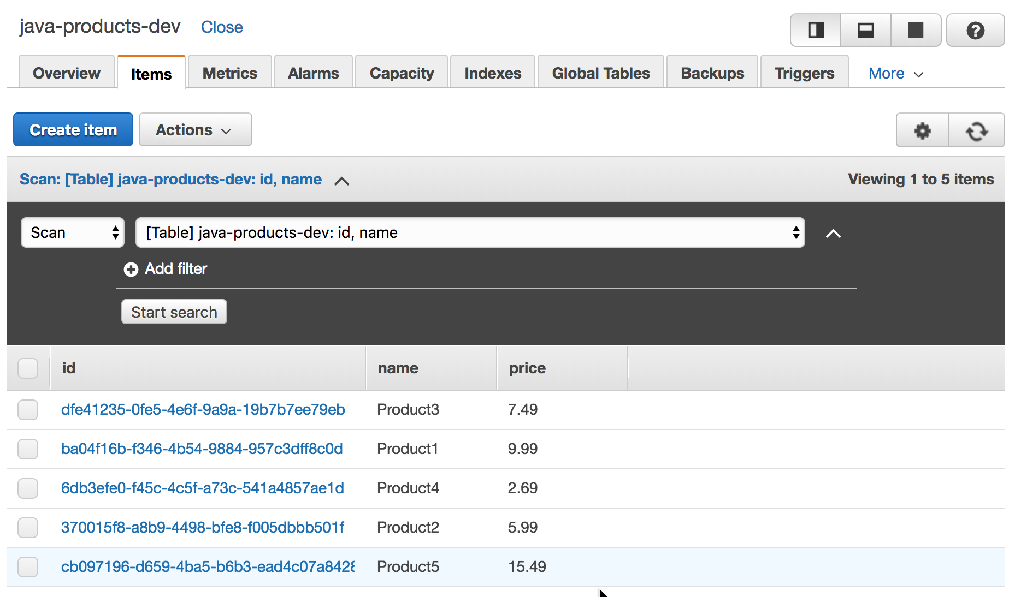1015x597 pixels.
Task: Open help via question mark icon
Action: coord(975,31)
